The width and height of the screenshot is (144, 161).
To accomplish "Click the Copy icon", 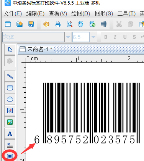I will (x=130, y=24).
